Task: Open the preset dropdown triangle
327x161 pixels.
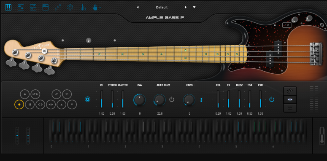Action: click(194, 7)
